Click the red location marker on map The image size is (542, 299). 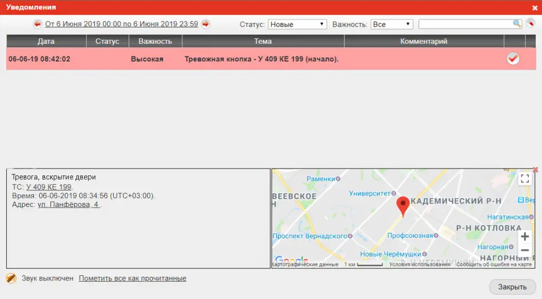coord(403,205)
